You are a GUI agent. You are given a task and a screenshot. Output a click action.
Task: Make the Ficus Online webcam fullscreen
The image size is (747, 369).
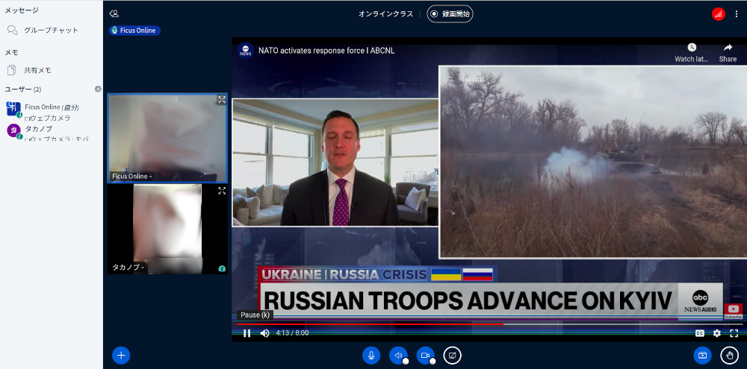point(222,100)
